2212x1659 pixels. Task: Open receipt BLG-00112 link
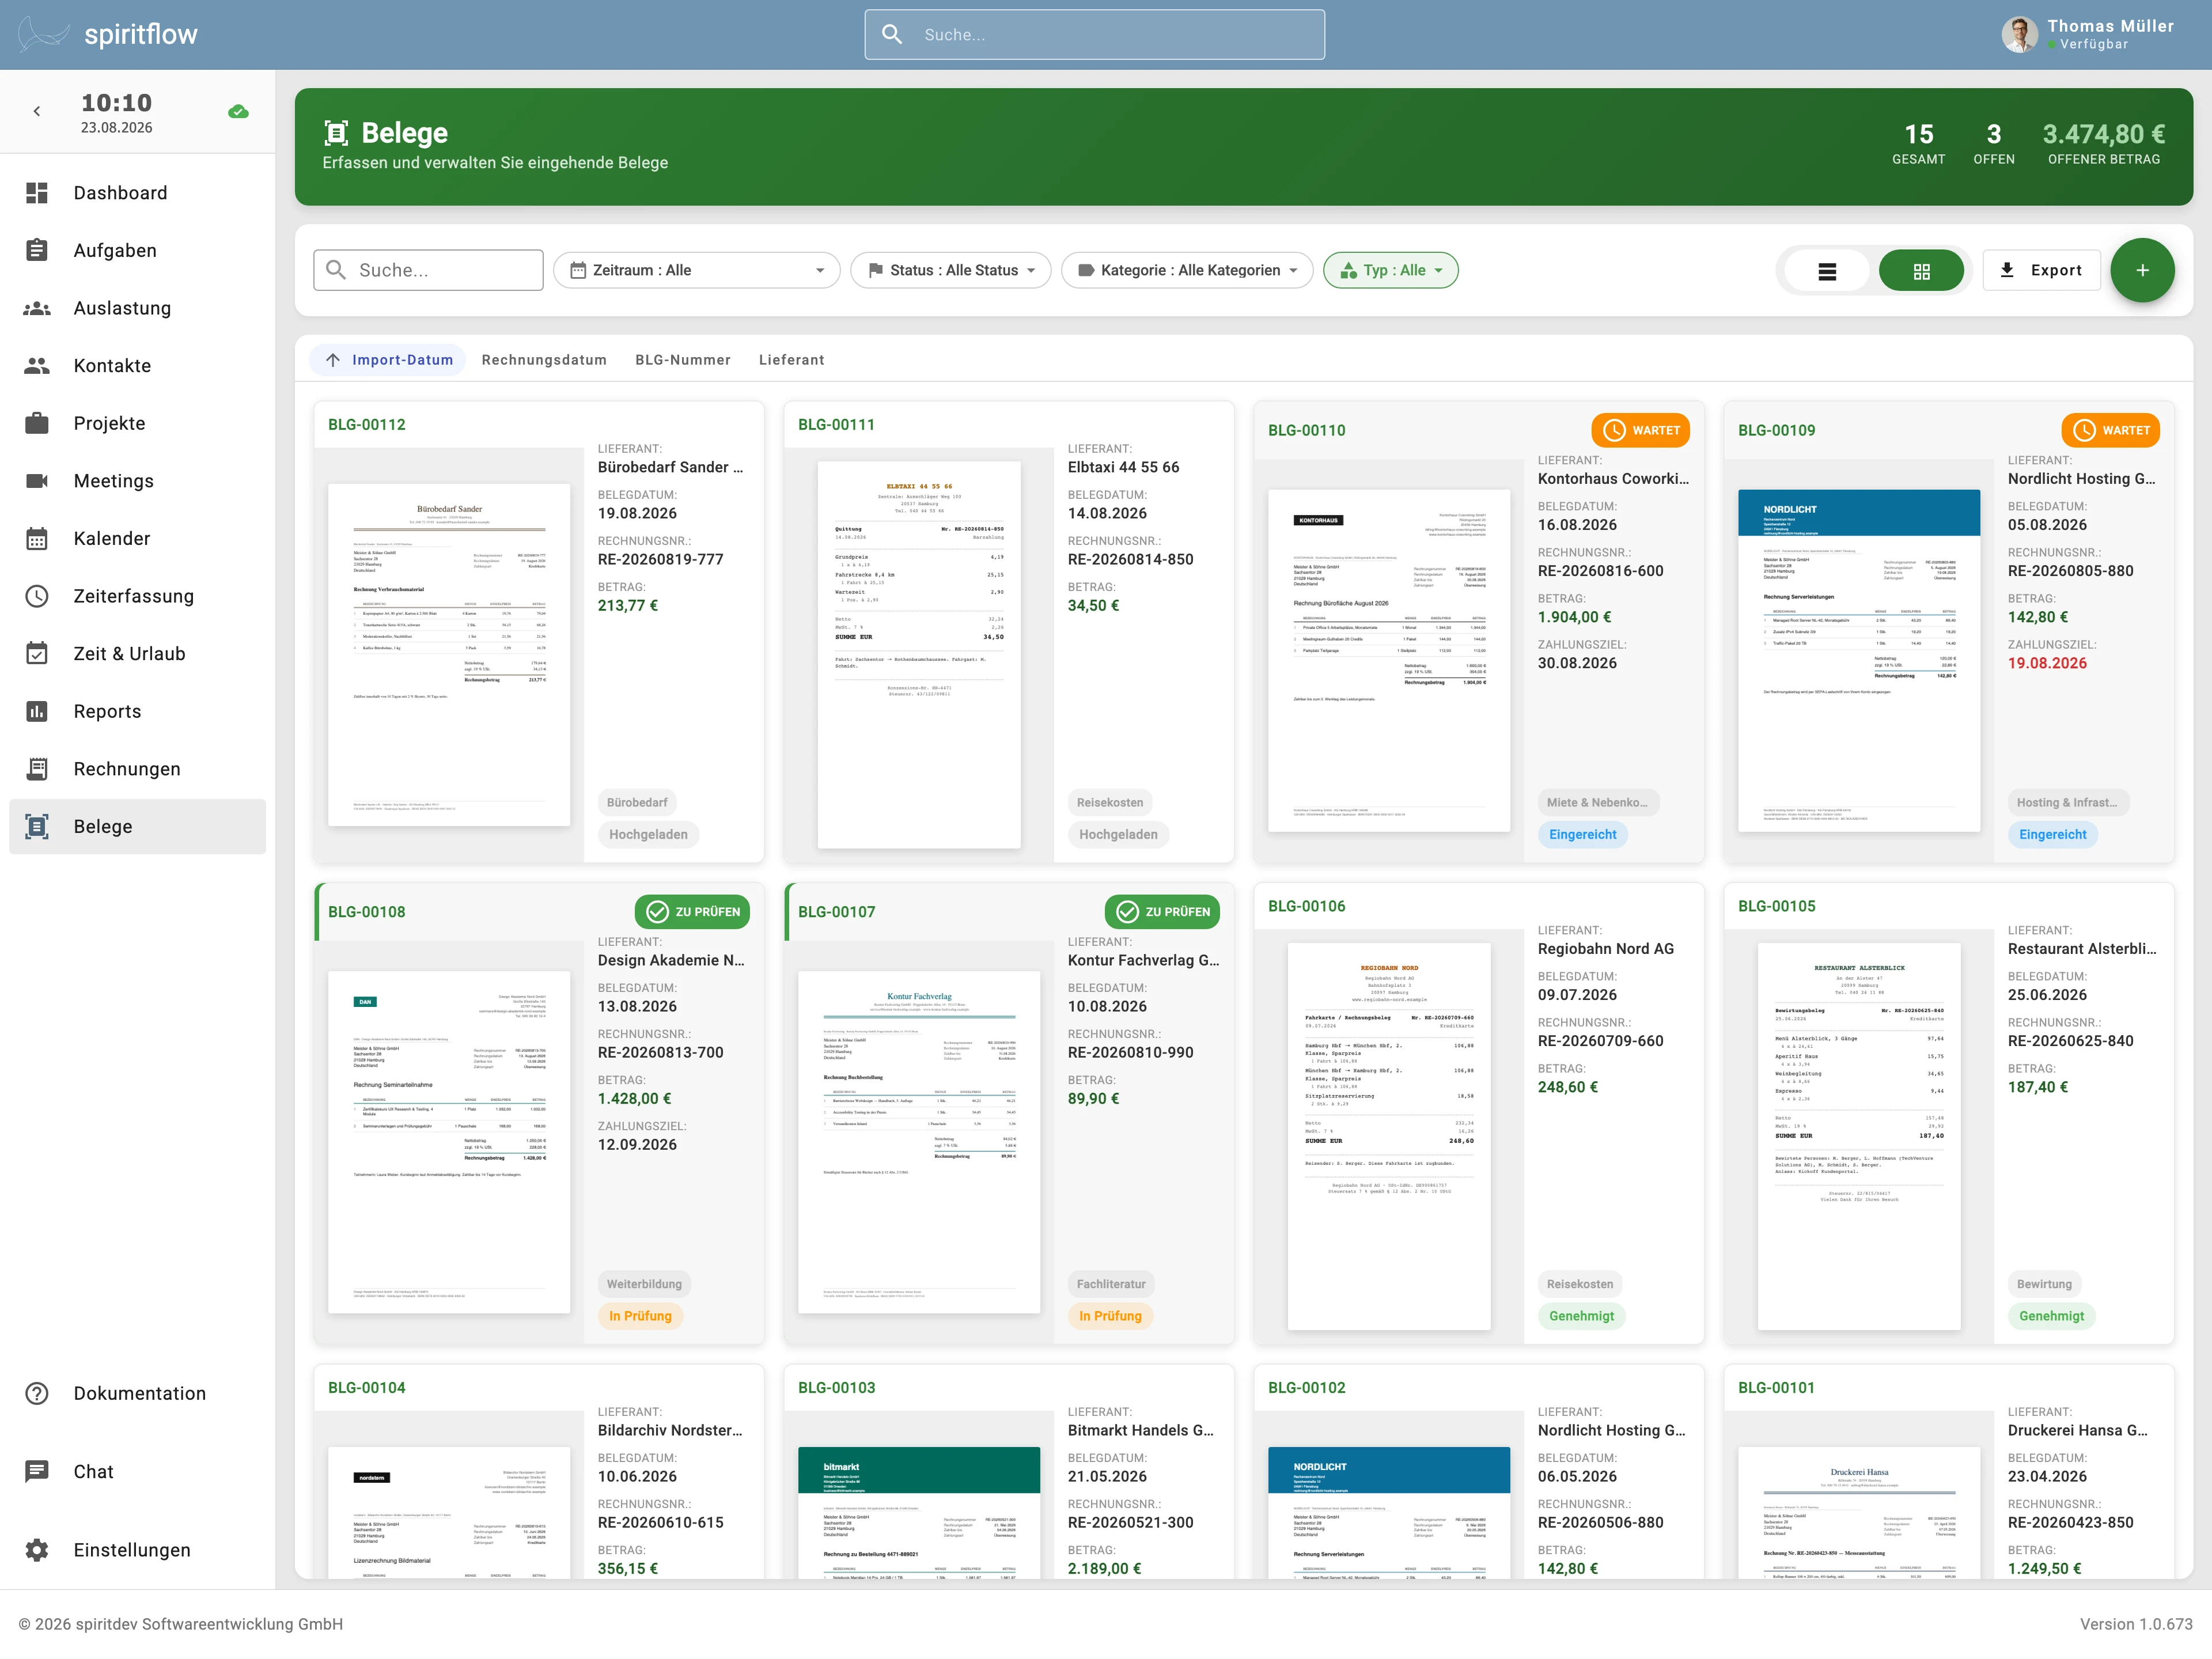click(x=367, y=424)
